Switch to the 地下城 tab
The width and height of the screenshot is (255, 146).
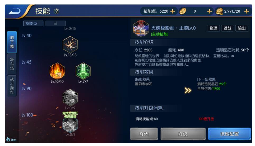pos(12,42)
